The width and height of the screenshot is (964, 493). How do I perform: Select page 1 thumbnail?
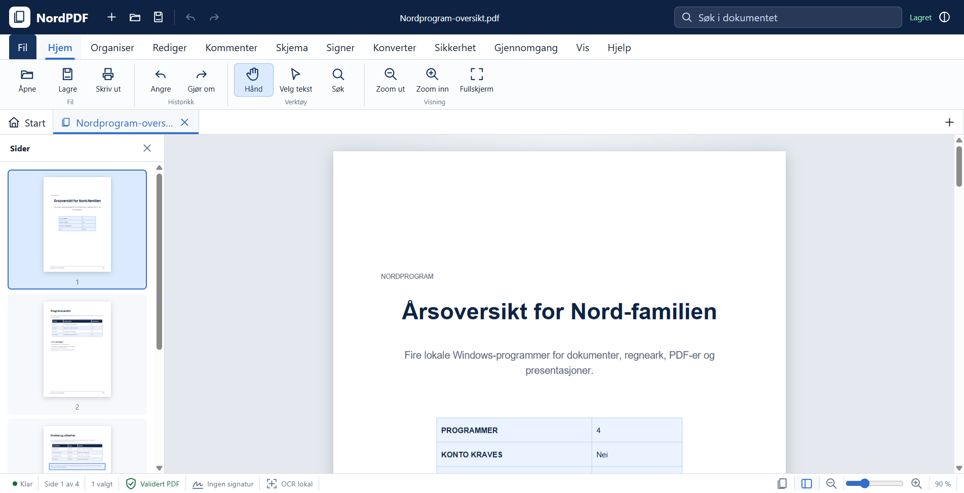coord(77,229)
